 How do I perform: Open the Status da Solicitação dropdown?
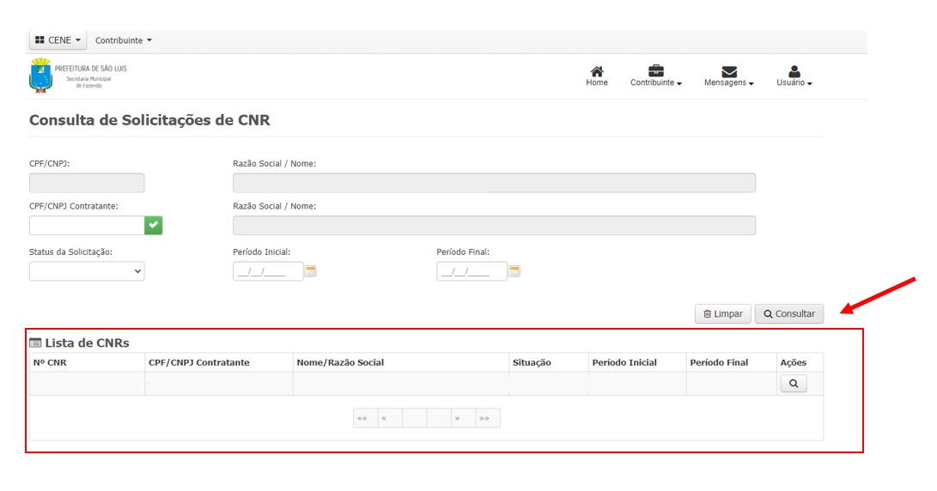pos(87,271)
